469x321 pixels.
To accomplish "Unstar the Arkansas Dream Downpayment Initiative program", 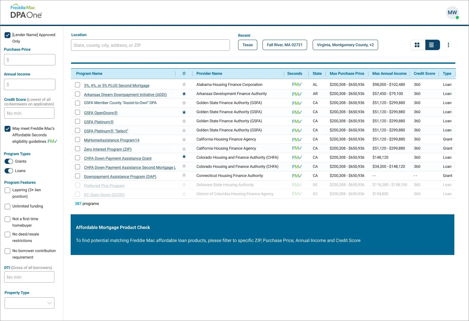I will 184,94.
